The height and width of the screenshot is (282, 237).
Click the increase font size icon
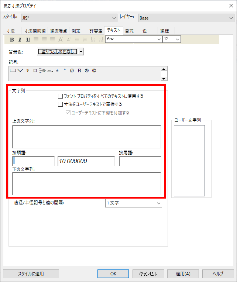[61, 39]
